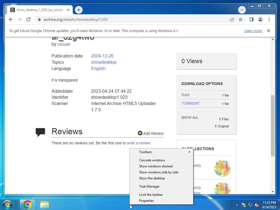Open Chrome side panel icon
Screen dimensions: 280x210
tap(252, 19)
